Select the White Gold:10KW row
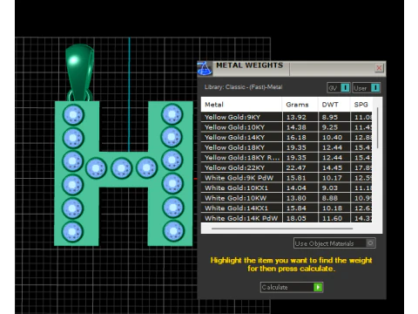Image resolution: width=418 pixels, height=314 pixels. [x=287, y=198]
